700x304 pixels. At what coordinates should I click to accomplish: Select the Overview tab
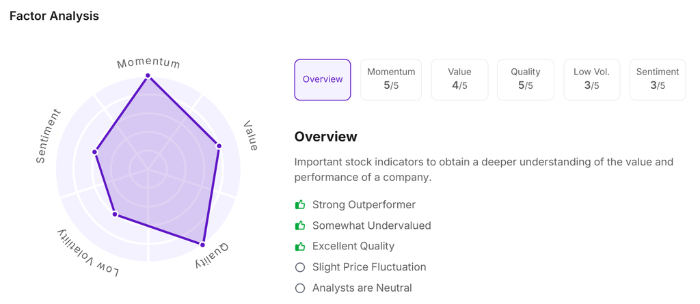coord(323,79)
